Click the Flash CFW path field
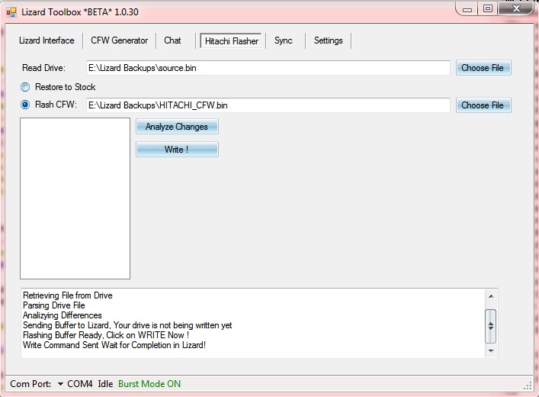 [x=268, y=105]
